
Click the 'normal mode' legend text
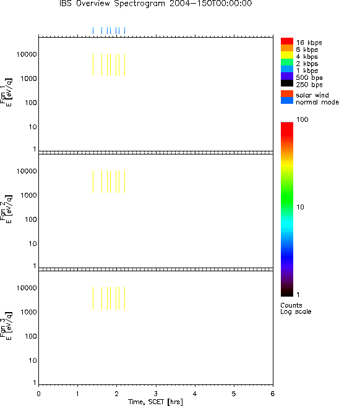pyautogui.click(x=317, y=102)
